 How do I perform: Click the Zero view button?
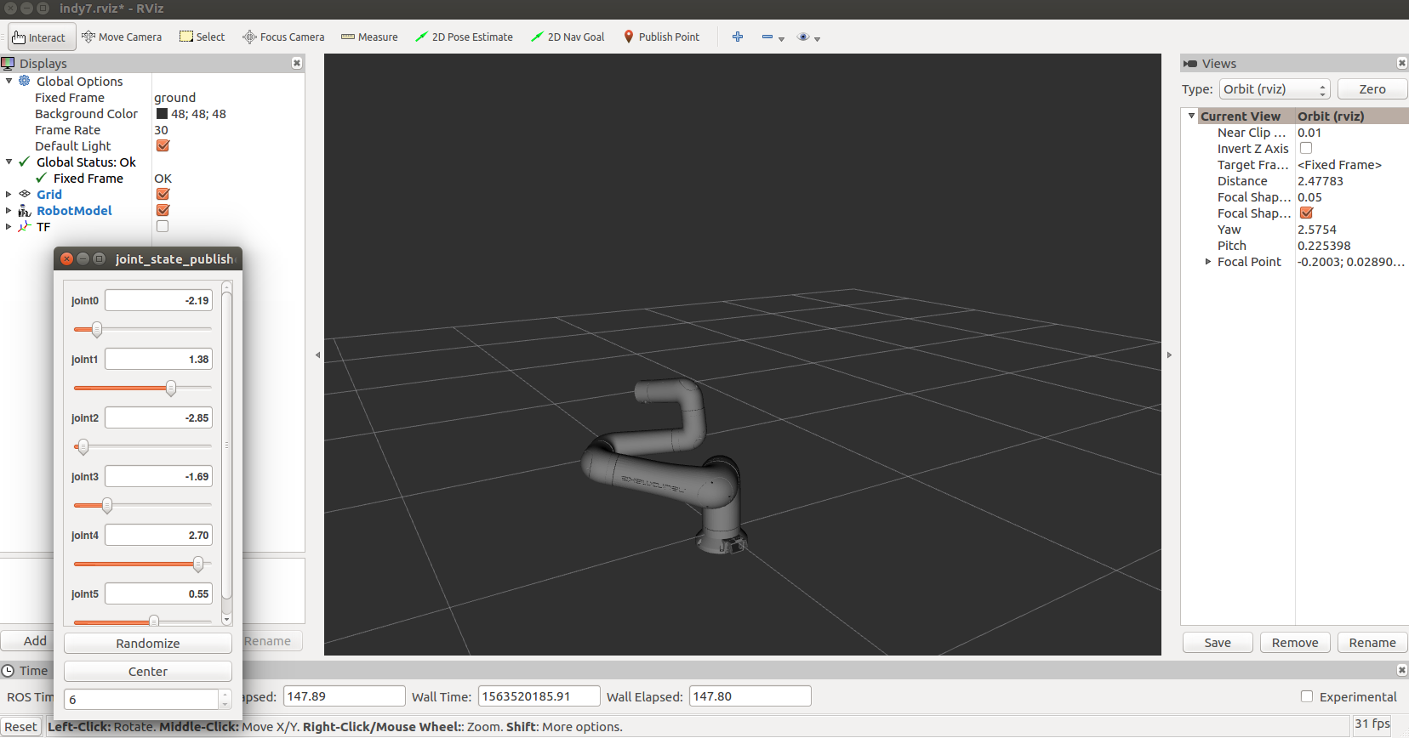click(x=1372, y=89)
